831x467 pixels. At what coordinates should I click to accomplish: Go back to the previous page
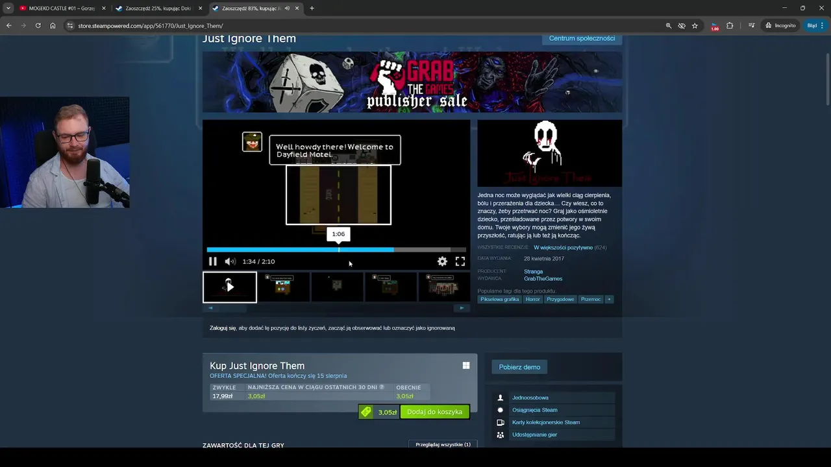click(x=8, y=25)
